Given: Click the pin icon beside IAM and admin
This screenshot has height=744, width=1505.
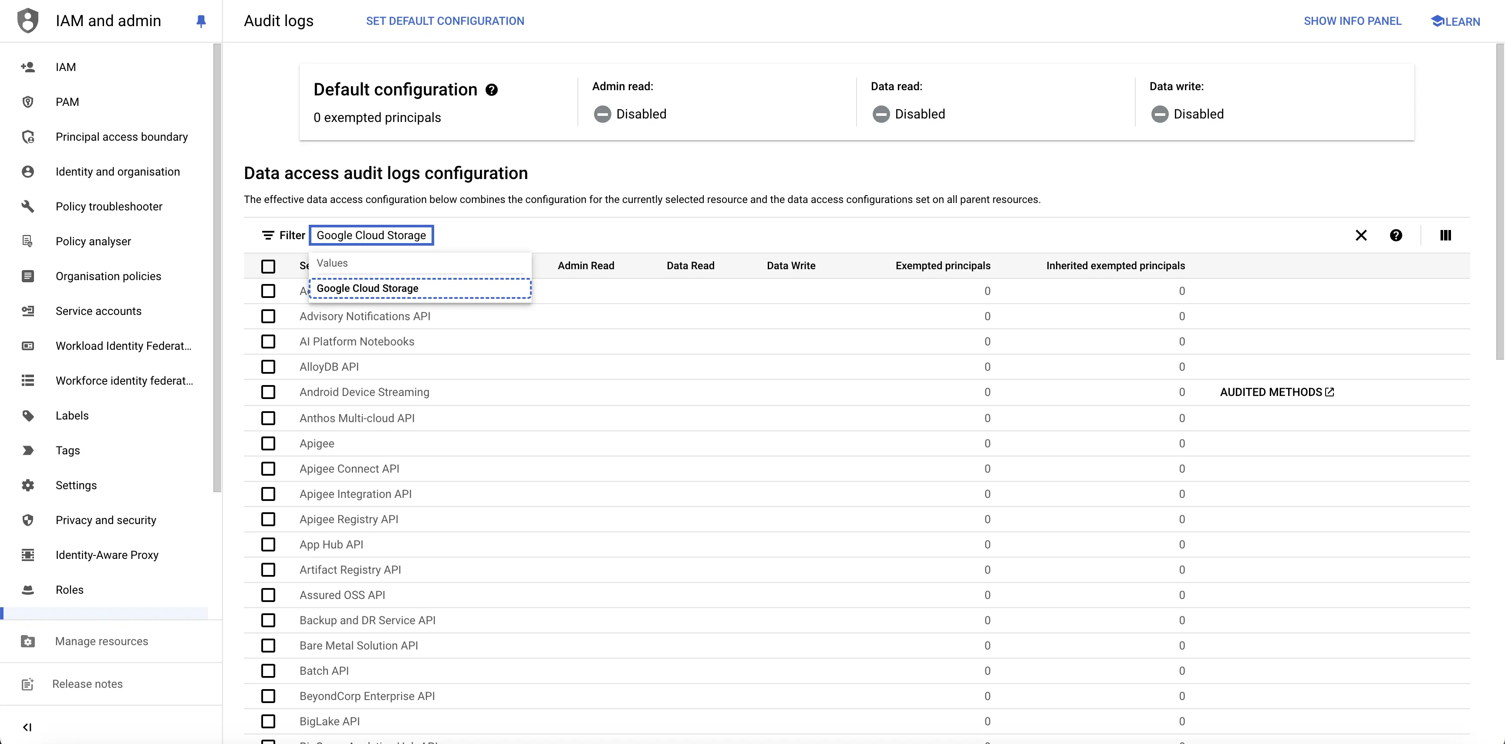Looking at the screenshot, I should point(201,21).
